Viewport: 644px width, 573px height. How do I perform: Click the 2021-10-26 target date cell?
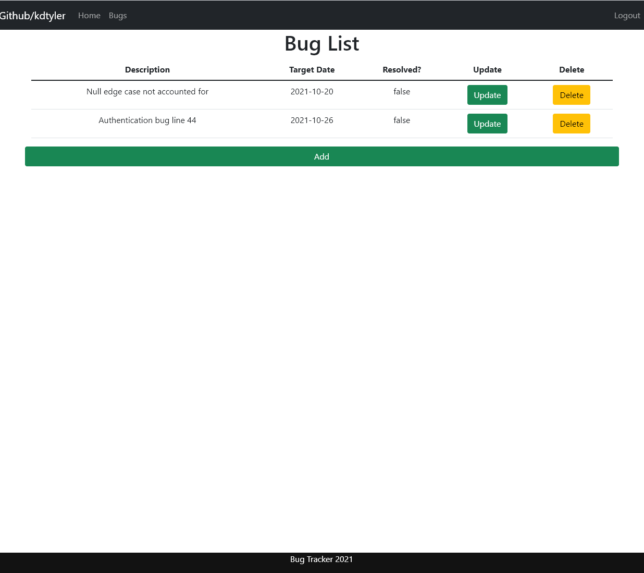pos(312,120)
